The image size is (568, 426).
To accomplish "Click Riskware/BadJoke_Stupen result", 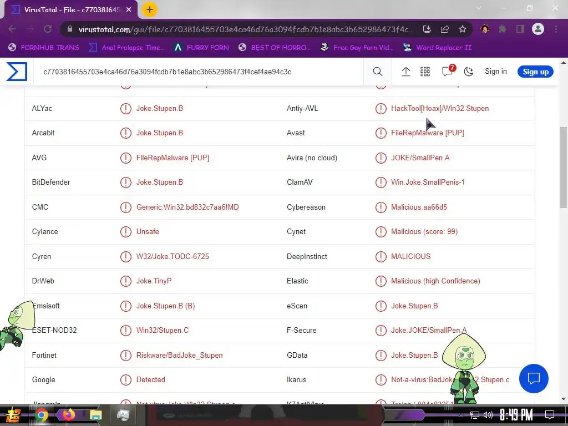I will [x=179, y=356].
